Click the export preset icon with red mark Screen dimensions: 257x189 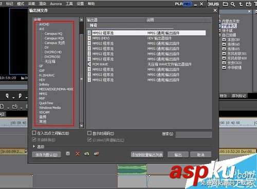tap(96, 154)
